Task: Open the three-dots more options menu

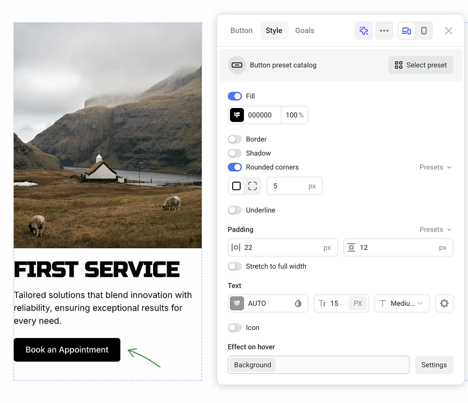Action: 384,31
